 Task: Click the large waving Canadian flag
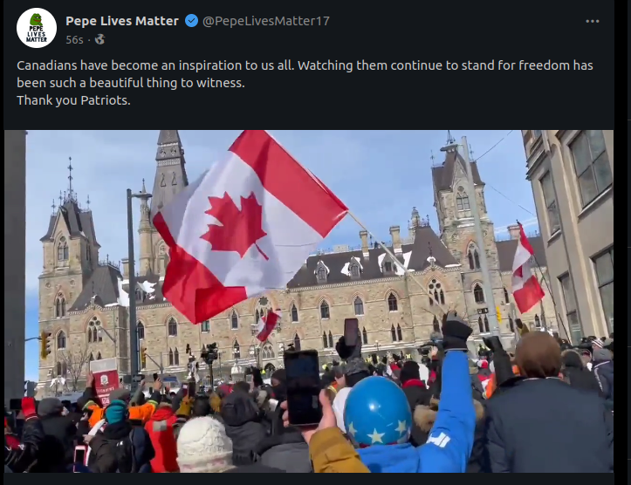pyautogui.click(x=247, y=221)
